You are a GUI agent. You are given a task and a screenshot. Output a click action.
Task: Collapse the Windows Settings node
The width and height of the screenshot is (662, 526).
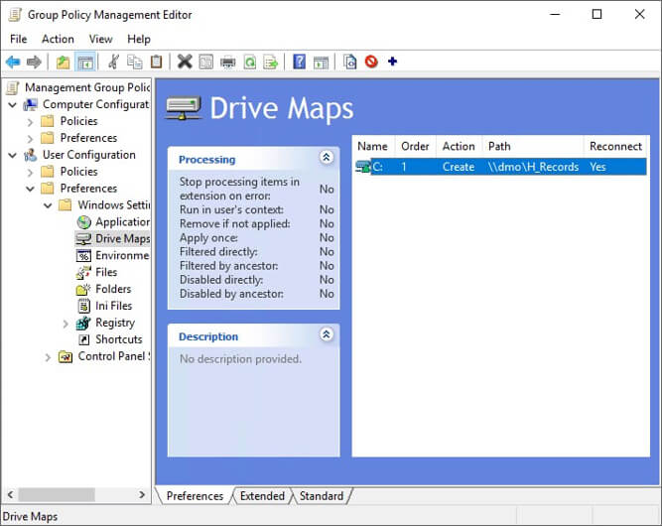point(48,205)
